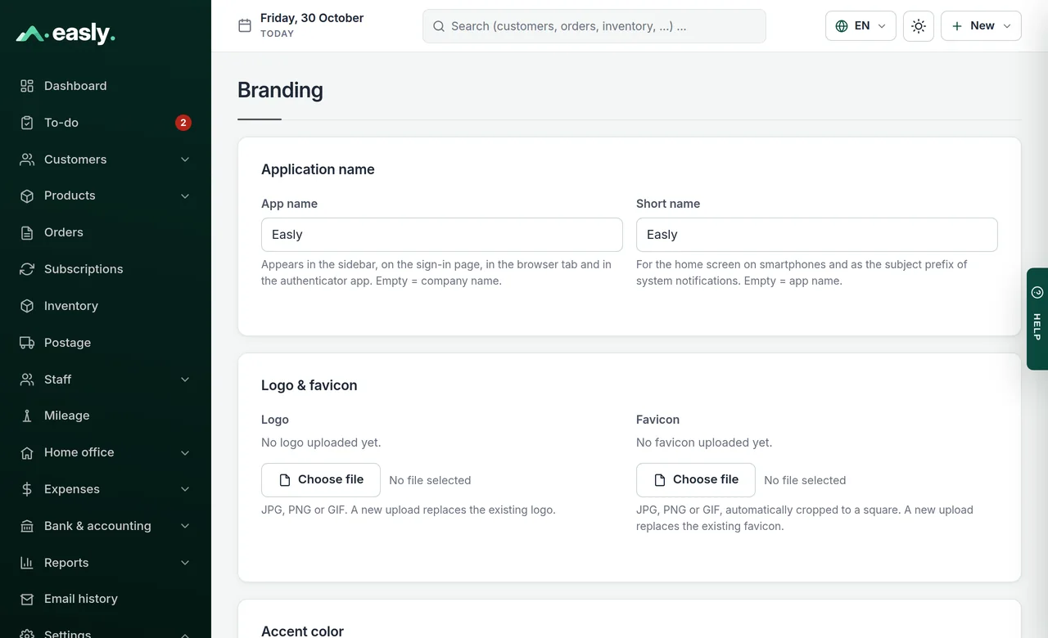
Task: Click the Expenses dollar icon
Action: (27, 489)
